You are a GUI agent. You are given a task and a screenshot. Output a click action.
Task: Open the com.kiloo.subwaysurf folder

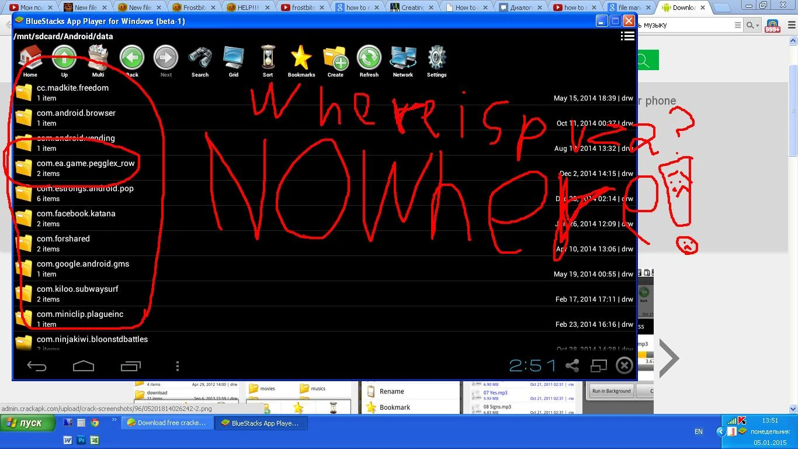pyautogui.click(x=77, y=293)
